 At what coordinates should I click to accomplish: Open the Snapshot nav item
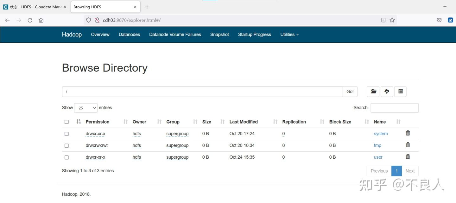pos(219,35)
